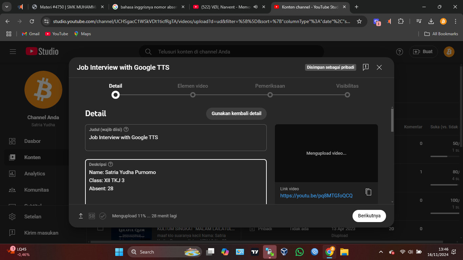Viewport: 463px width, 260px height.
Task: Click the YouTube Studio logo
Action: [x=42, y=51]
